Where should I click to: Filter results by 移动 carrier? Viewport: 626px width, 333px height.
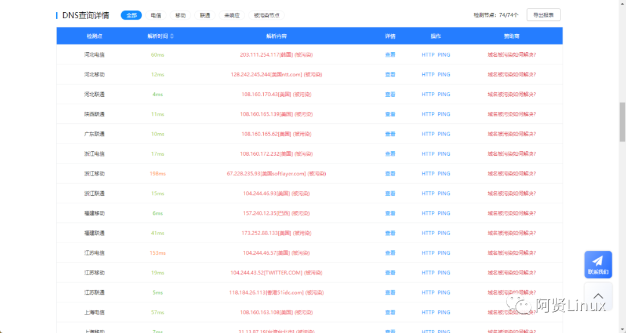tap(180, 15)
